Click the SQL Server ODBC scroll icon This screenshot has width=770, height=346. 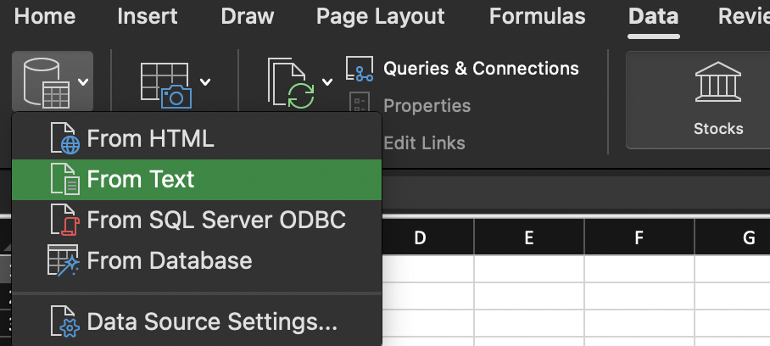point(65,220)
